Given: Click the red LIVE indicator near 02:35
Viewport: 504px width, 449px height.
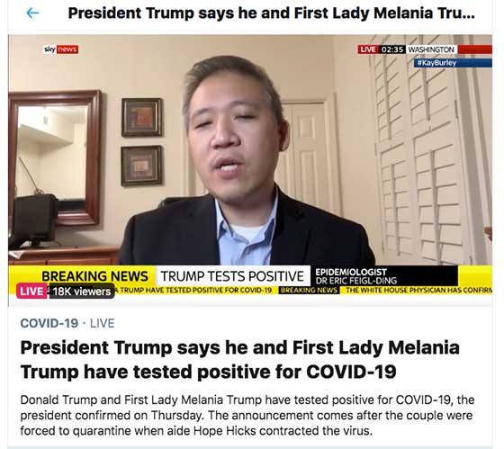Looking at the screenshot, I should 368,49.
